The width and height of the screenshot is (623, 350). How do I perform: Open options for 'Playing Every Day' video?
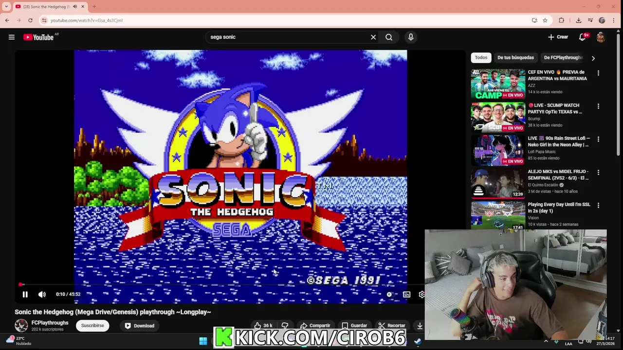point(598,205)
